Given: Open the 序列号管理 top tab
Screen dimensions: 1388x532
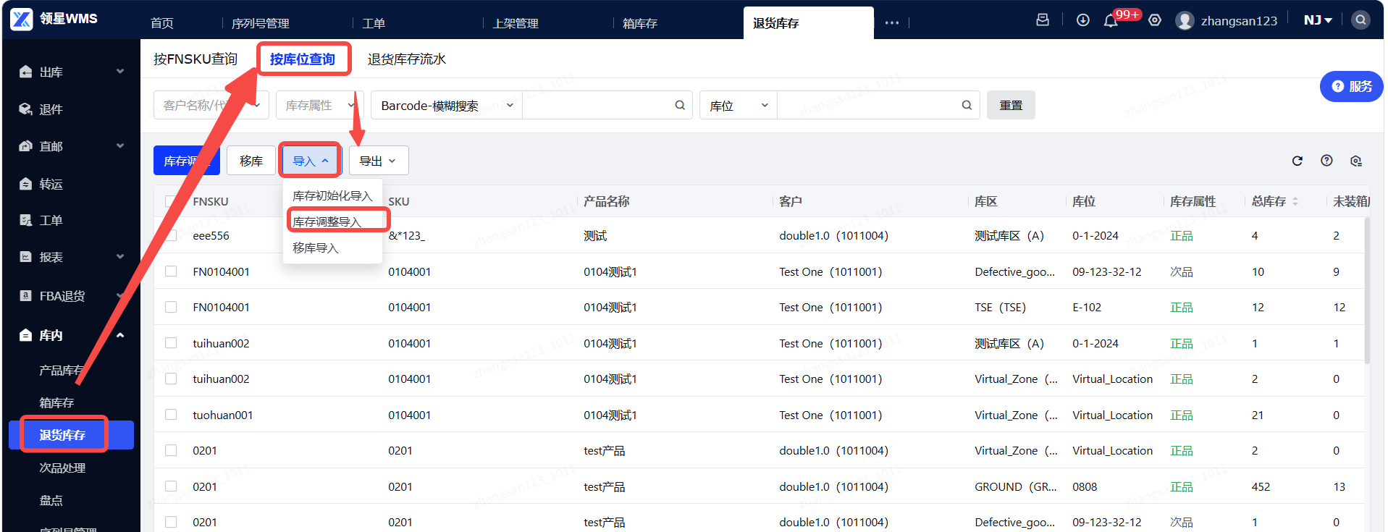Looking at the screenshot, I should click(x=261, y=23).
